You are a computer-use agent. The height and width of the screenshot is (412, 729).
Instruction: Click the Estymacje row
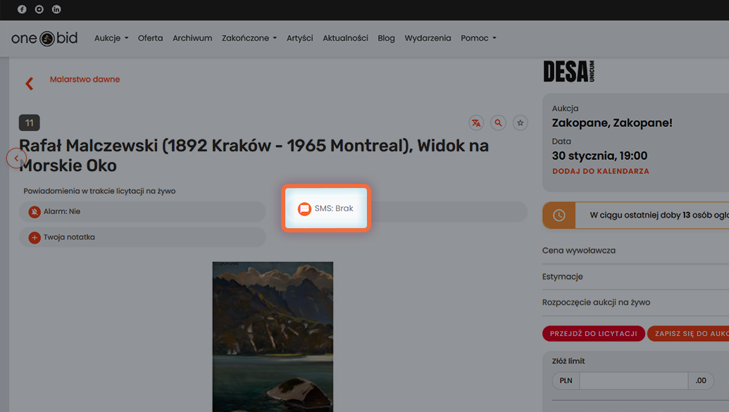[x=635, y=277]
